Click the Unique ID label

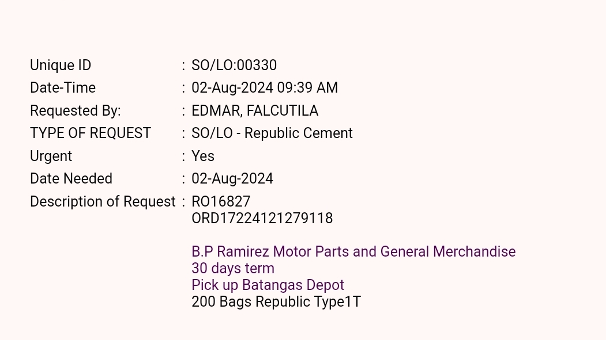click(x=61, y=66)
